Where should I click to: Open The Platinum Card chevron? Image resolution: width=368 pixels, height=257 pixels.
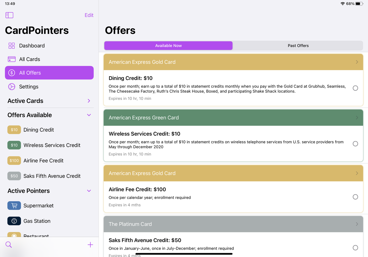(x=357, y=224)
